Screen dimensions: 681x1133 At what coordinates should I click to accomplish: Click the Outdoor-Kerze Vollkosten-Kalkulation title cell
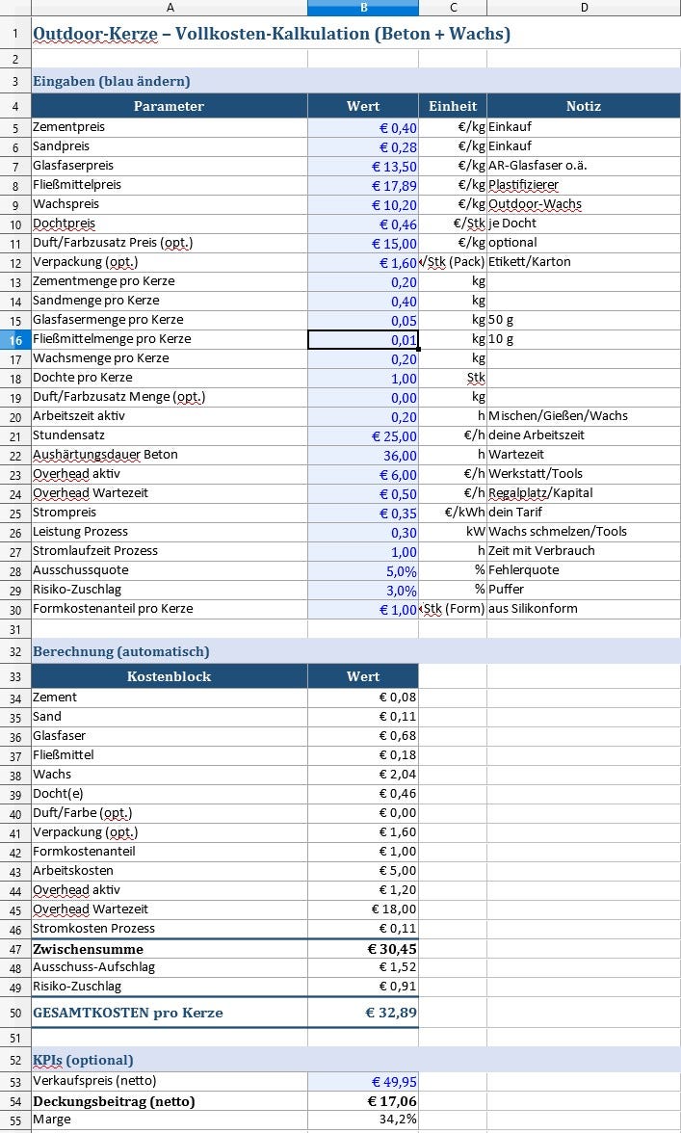272,35
